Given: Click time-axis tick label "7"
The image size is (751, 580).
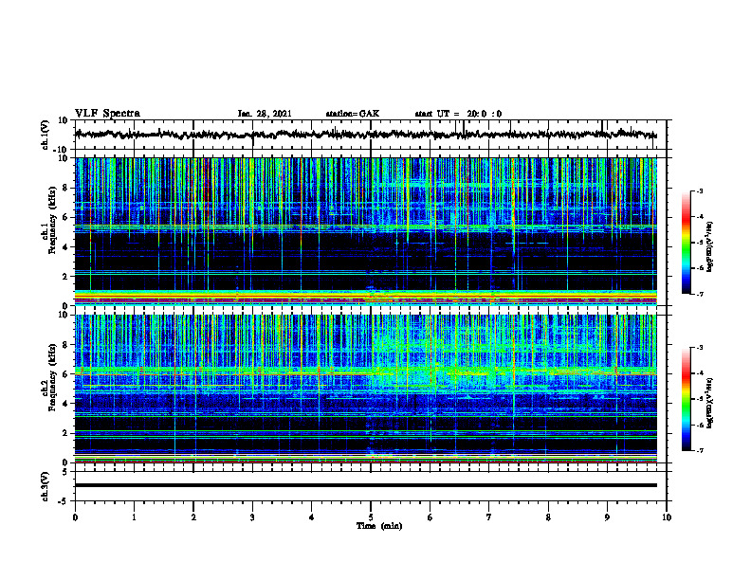Looking at the screenshot, I should tap(489, 517).
